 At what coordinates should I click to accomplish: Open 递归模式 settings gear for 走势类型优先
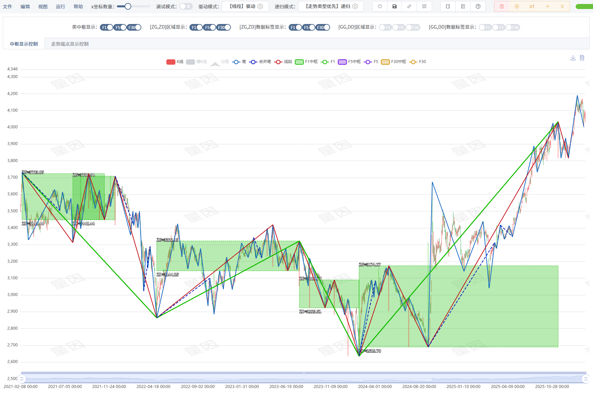[x=355, y=6]
